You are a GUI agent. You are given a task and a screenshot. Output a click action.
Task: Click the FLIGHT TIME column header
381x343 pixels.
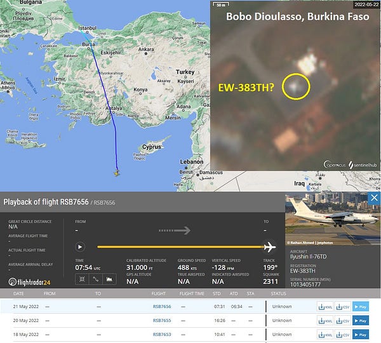(x=192, y=293)
